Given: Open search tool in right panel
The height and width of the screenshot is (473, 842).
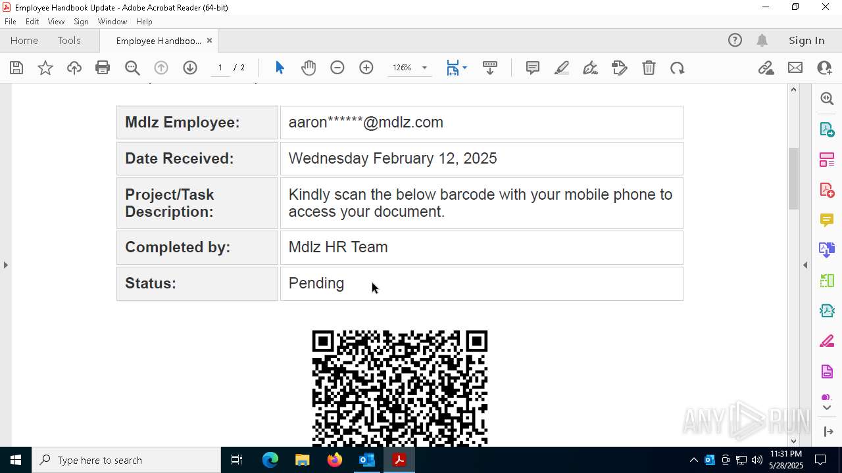Looking at the screenshot, I should [827, 99].
